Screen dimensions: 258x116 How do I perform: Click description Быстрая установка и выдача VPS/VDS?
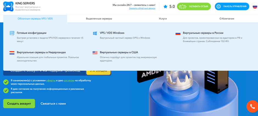point(50,39)
